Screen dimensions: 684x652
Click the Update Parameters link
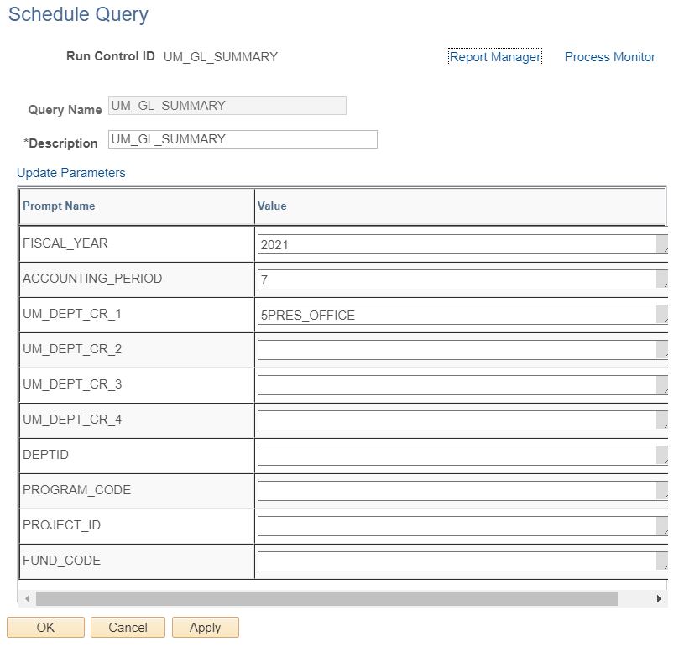pyautogui.click(x=71, y=173)
